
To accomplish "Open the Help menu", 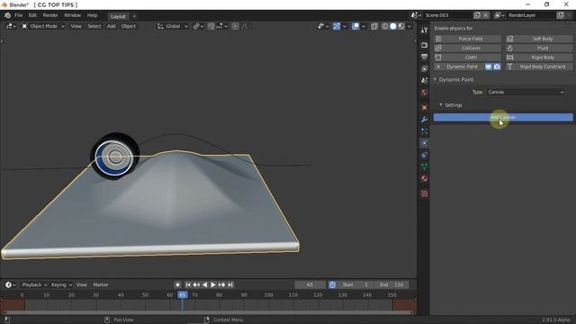I will [x=92, y=15].
